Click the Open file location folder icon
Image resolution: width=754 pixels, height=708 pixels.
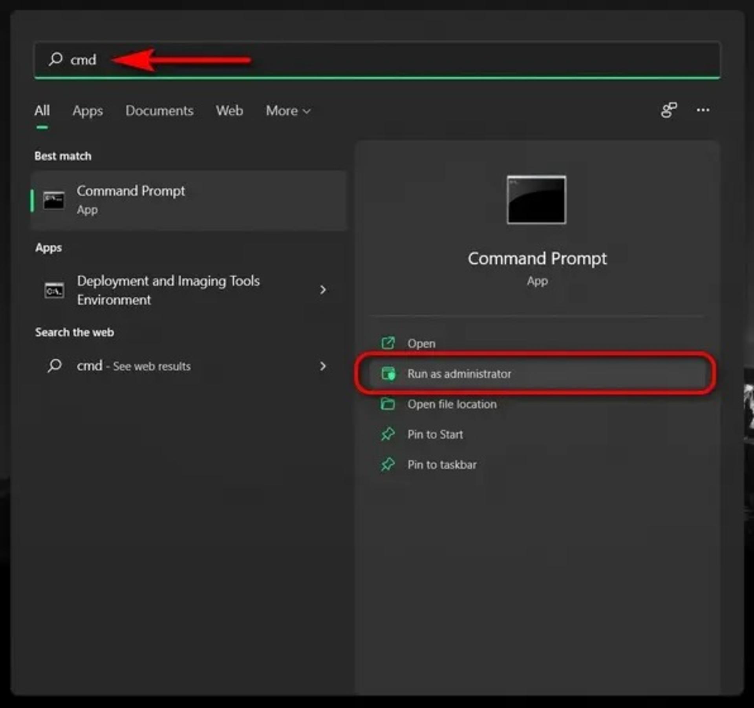[x=388, y=403]
